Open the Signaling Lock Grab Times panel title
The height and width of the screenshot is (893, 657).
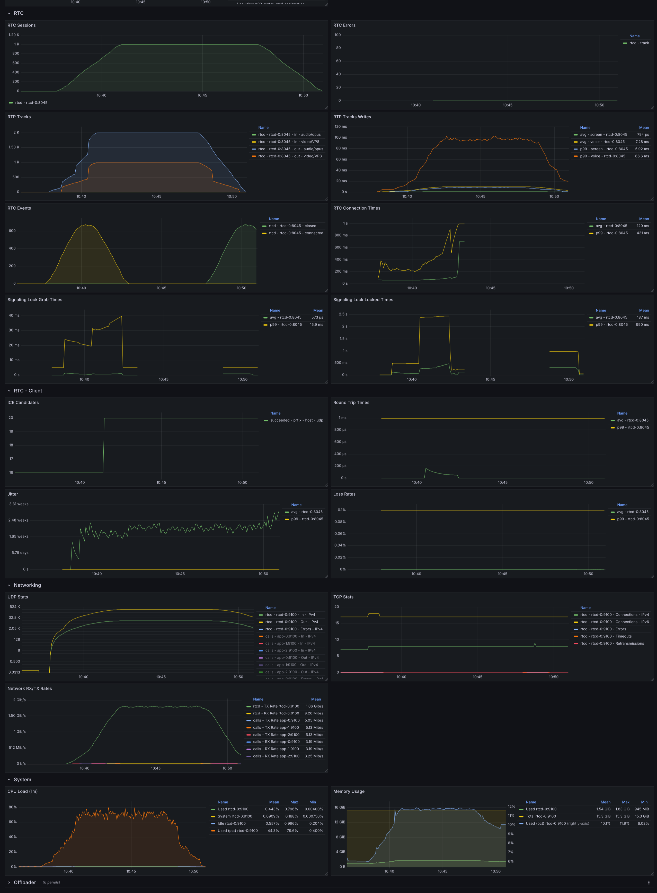pyautogui.click(x=35, y=300)
